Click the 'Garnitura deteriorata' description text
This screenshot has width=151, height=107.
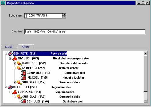(x=74, y=63)
